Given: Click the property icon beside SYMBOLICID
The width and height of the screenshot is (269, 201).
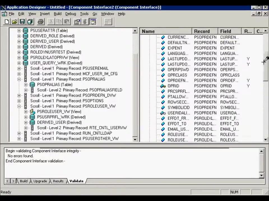Looking at the screenshot, I should click(x=163, y=107).
